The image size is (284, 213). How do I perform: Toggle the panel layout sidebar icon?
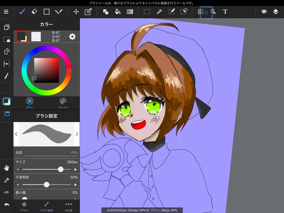(x=7, y=114)
